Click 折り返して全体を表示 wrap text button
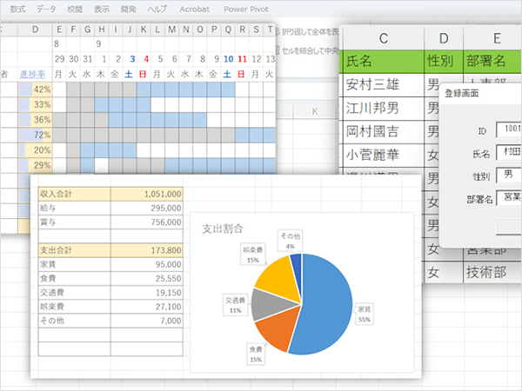Image resolution: width=522 pixels, height=391 pixels. tap(308, 32)
